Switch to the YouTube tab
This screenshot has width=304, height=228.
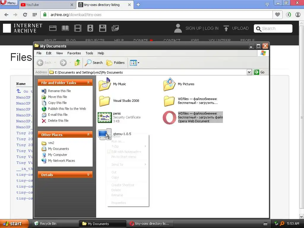click(x=46, y=5)
